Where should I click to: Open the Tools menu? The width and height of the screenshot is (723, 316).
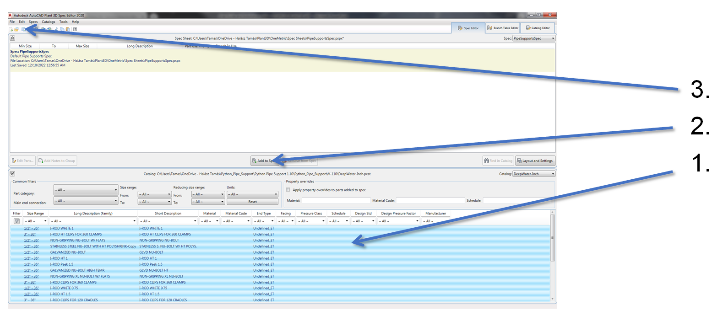pos(63,22)
